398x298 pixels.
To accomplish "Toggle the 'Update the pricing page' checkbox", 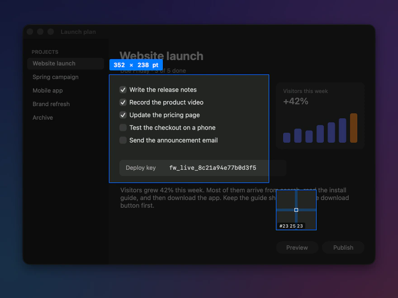I will [x=123, y=115].
